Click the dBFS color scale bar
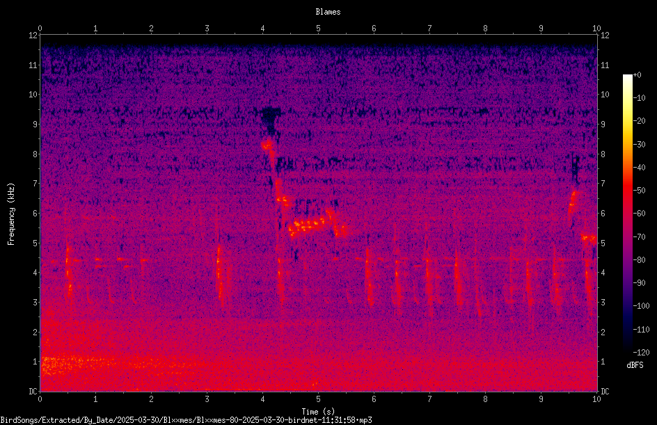The height and width of the screenshot is (425, 657). (x=627, y=214)
